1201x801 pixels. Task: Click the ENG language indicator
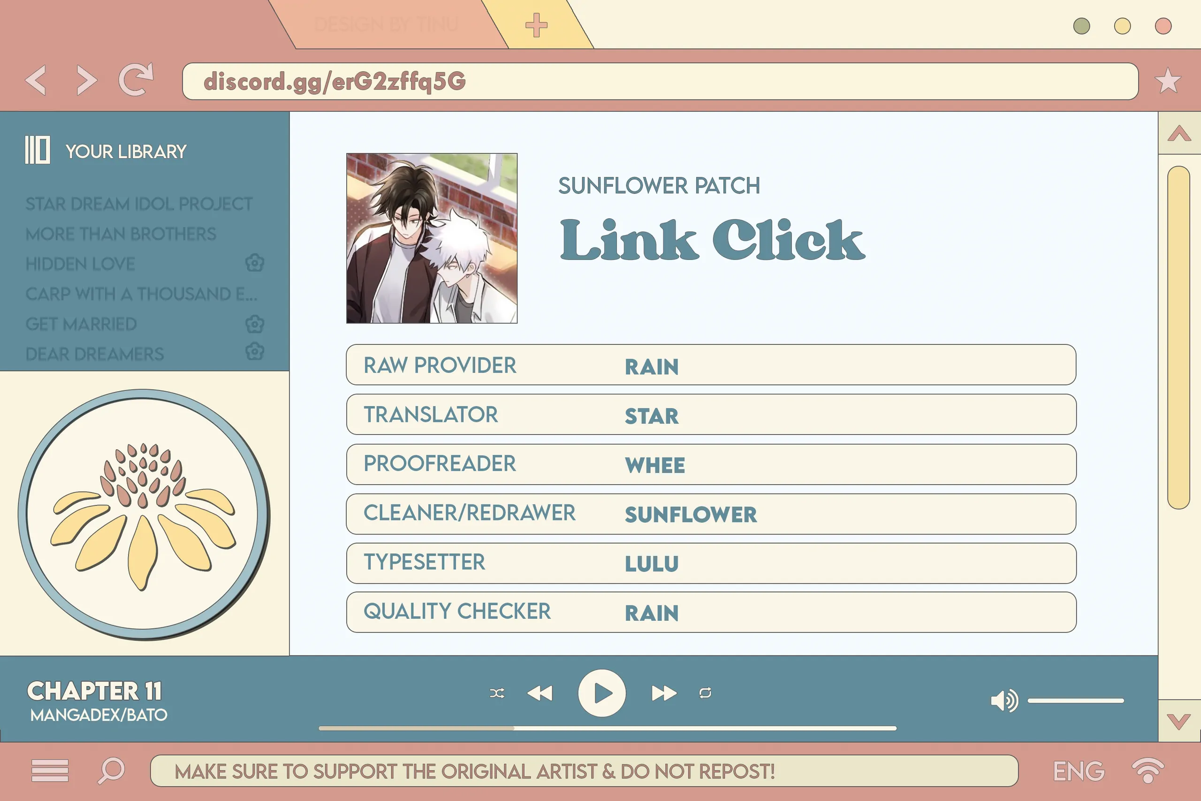pyautogui.click(x=1079, y=771)
